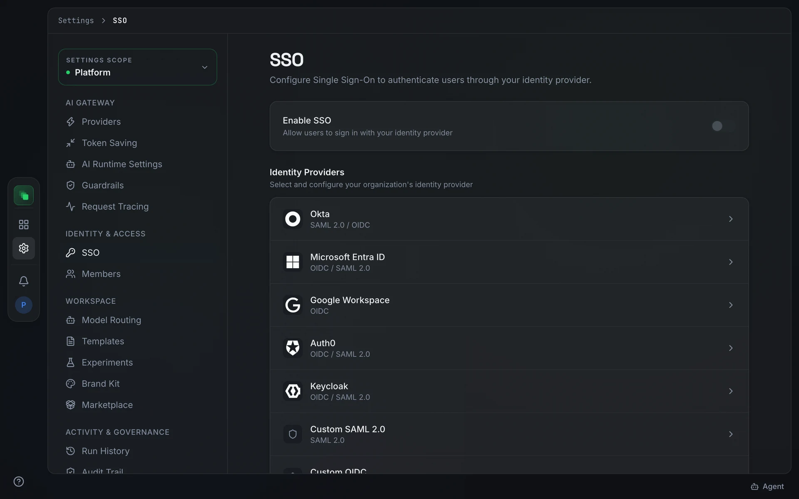Open the dashboard grid icon in the rail
This screenshot has height=499, width=799.
(24, 225)
